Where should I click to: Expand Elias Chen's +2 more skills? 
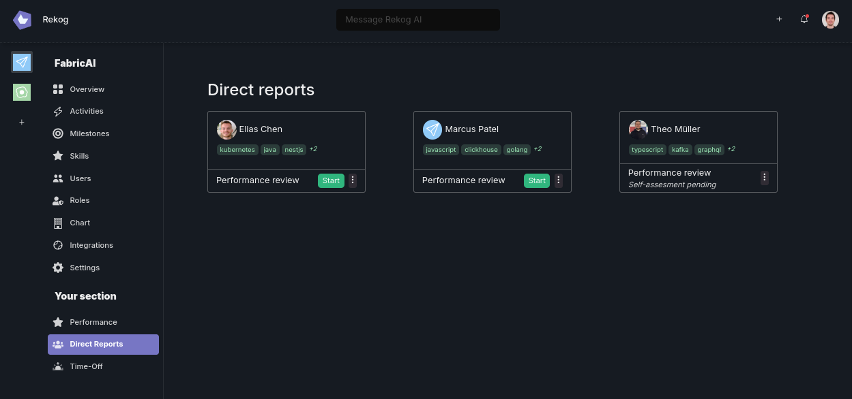coord(313,149)
